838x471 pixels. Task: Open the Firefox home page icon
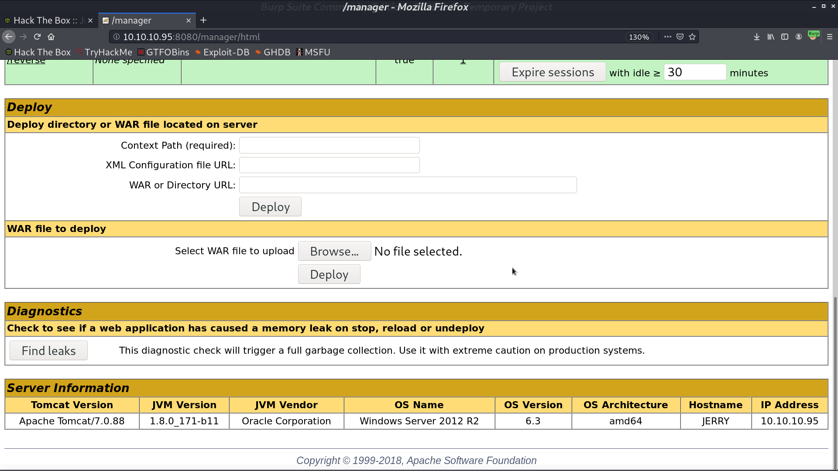coord(51,37)
